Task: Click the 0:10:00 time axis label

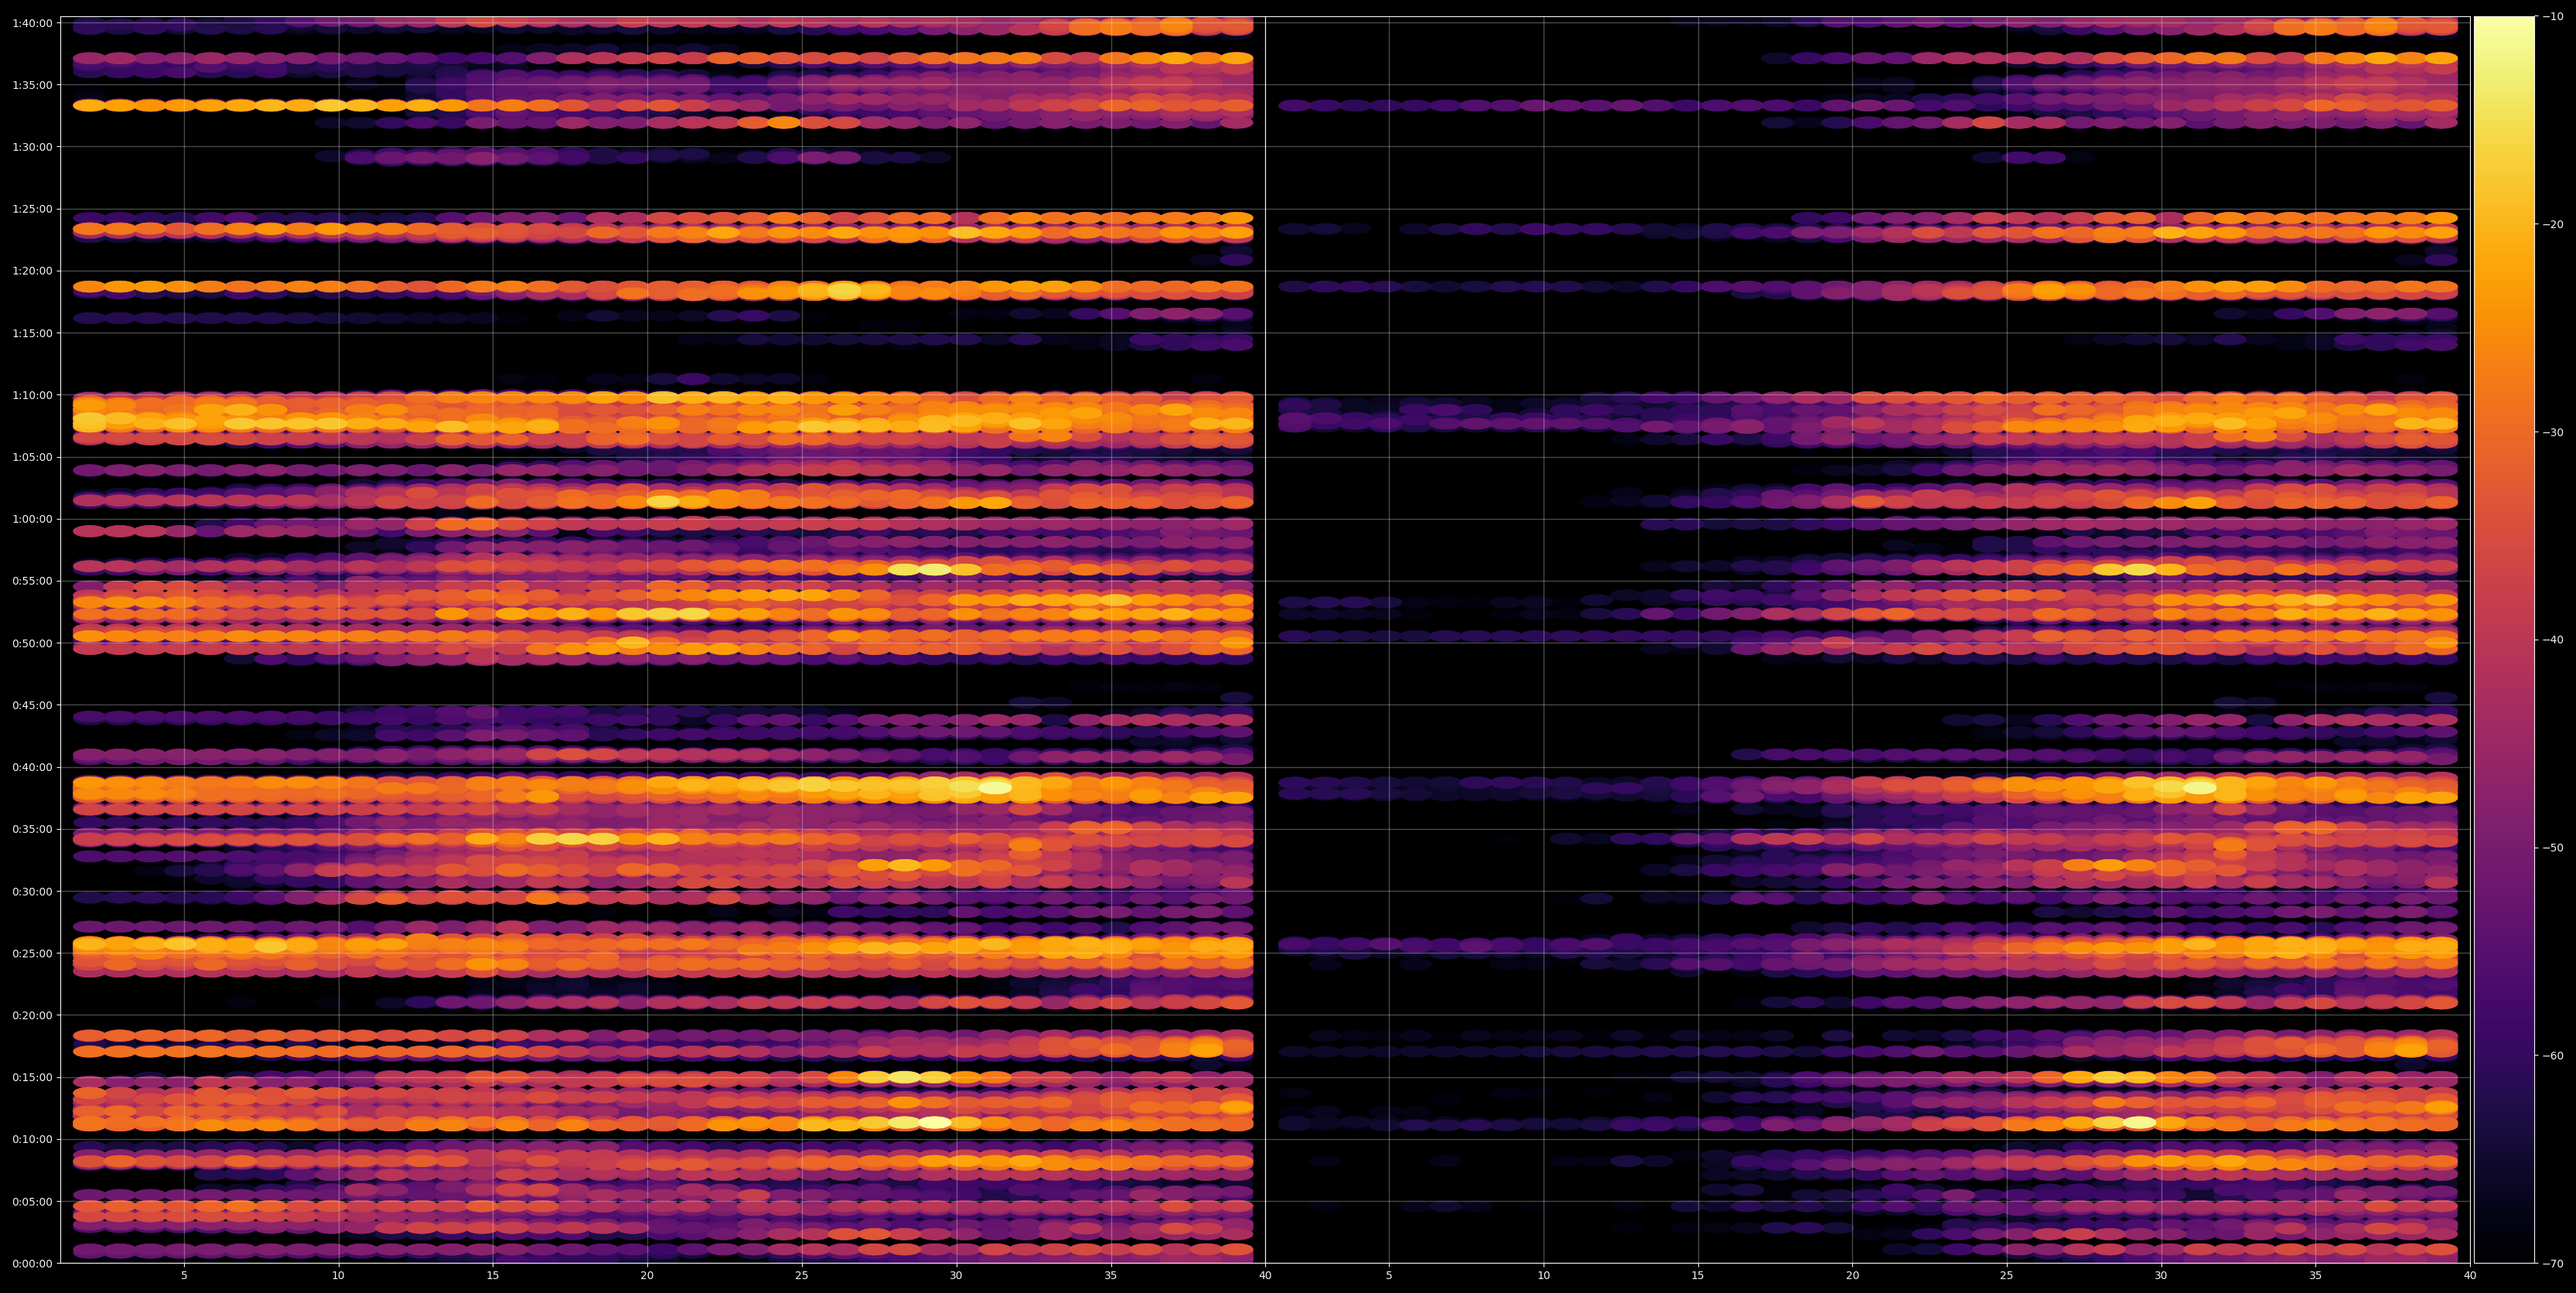Action: click(32, 1139)
